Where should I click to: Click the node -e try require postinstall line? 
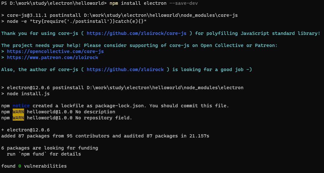74,21
